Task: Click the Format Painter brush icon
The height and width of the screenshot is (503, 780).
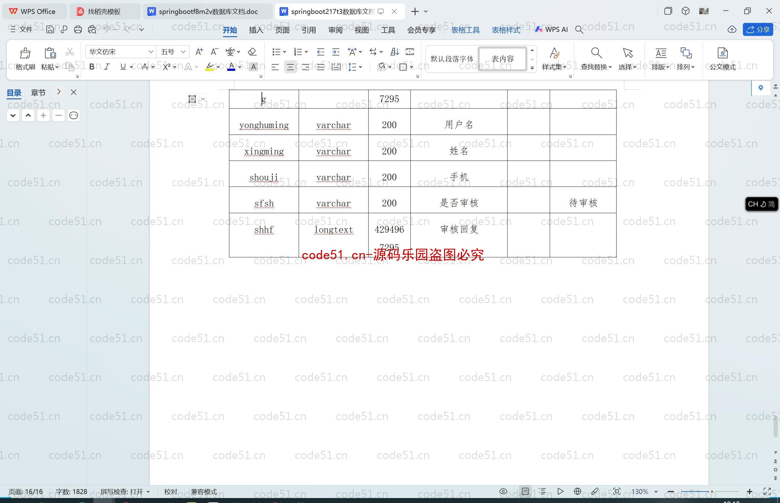Action: coord(25,53)
